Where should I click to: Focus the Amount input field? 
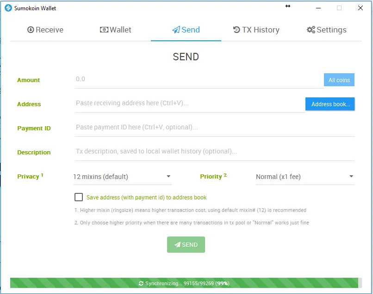click(199, 80)
